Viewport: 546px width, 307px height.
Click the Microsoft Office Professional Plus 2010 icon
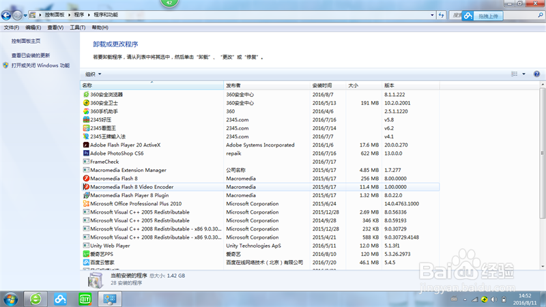(86, 203)
